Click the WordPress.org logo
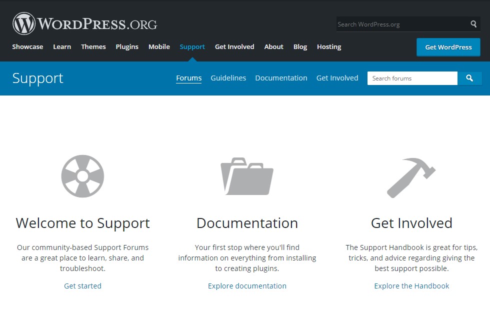The width and height of the screenshot is (490, 310). click(x=84, y=23)
